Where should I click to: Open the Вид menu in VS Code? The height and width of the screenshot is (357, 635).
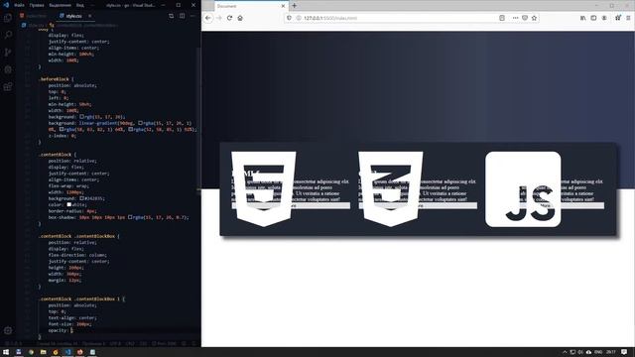point(80,5)
